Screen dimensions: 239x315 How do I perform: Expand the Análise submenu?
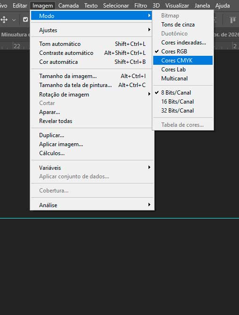pos(91,205)
